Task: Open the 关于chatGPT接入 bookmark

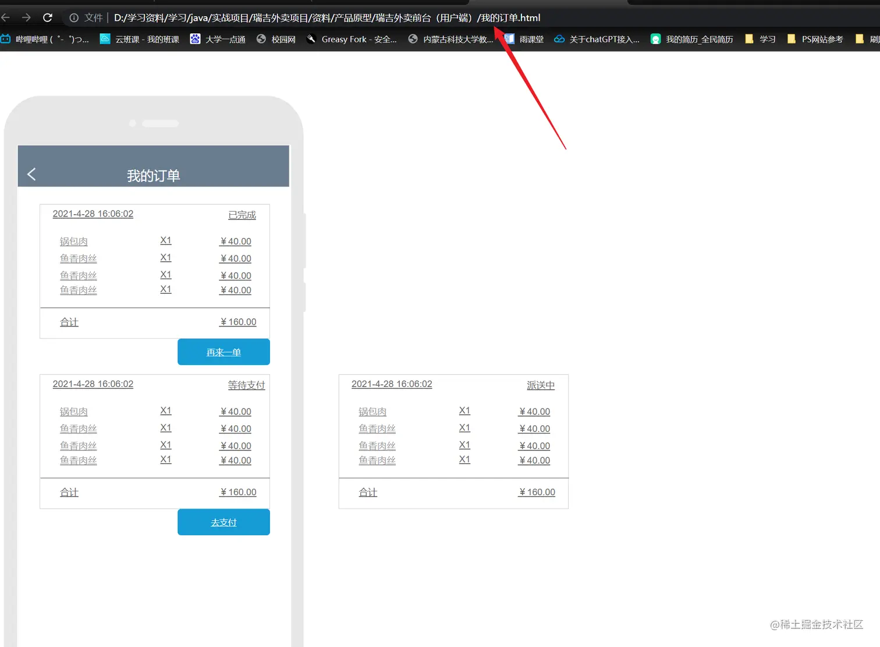Action: (597, 39)
